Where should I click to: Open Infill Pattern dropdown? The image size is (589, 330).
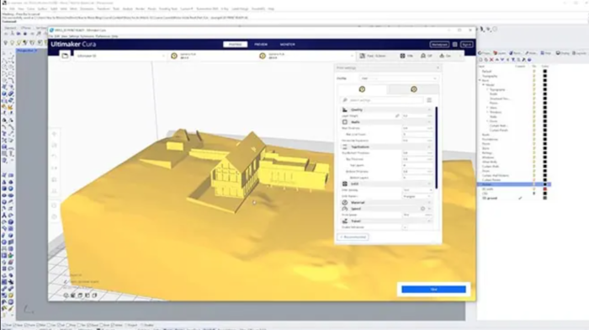(417, 196)
